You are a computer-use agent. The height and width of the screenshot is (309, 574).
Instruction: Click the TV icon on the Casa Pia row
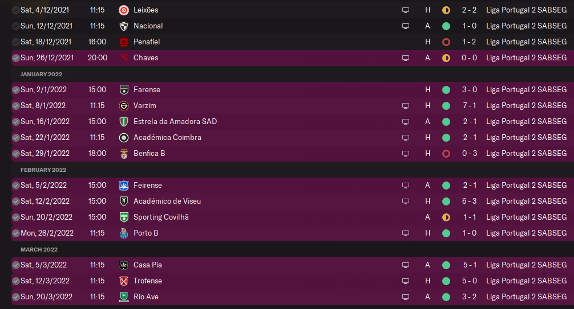coord(406,265)
